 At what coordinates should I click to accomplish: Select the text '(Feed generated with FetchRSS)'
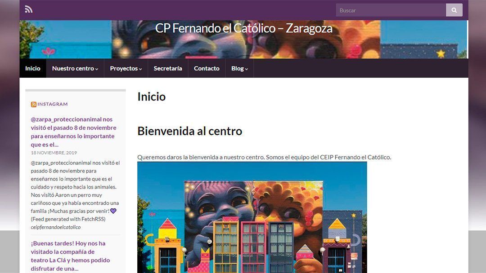click(68, 219)
